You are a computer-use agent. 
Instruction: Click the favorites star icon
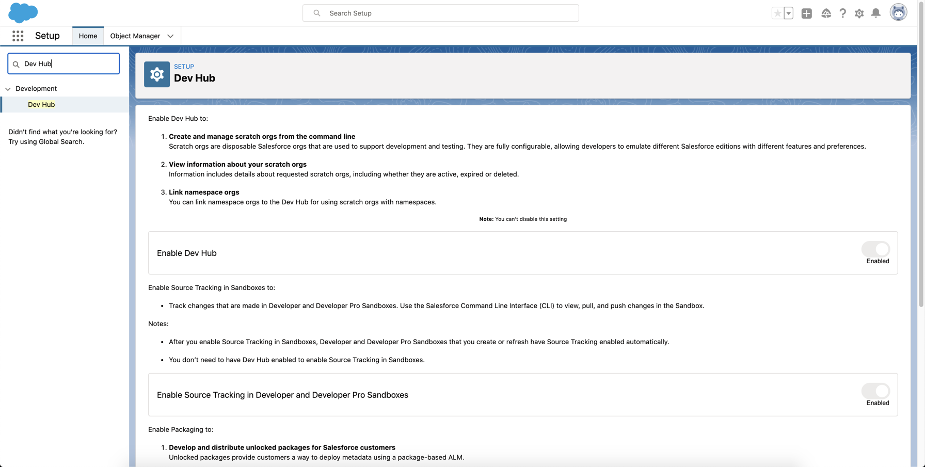pyautogui.click(x=777, y=13)
